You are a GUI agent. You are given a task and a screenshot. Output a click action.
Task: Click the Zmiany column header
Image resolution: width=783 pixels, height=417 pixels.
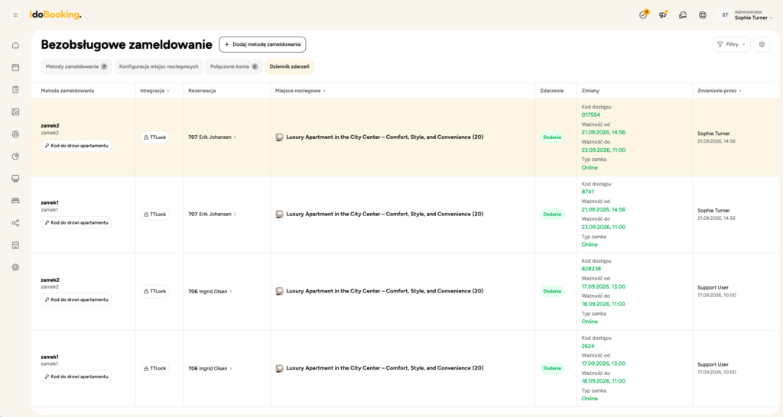pyautogui.click(x=590, y=91)
